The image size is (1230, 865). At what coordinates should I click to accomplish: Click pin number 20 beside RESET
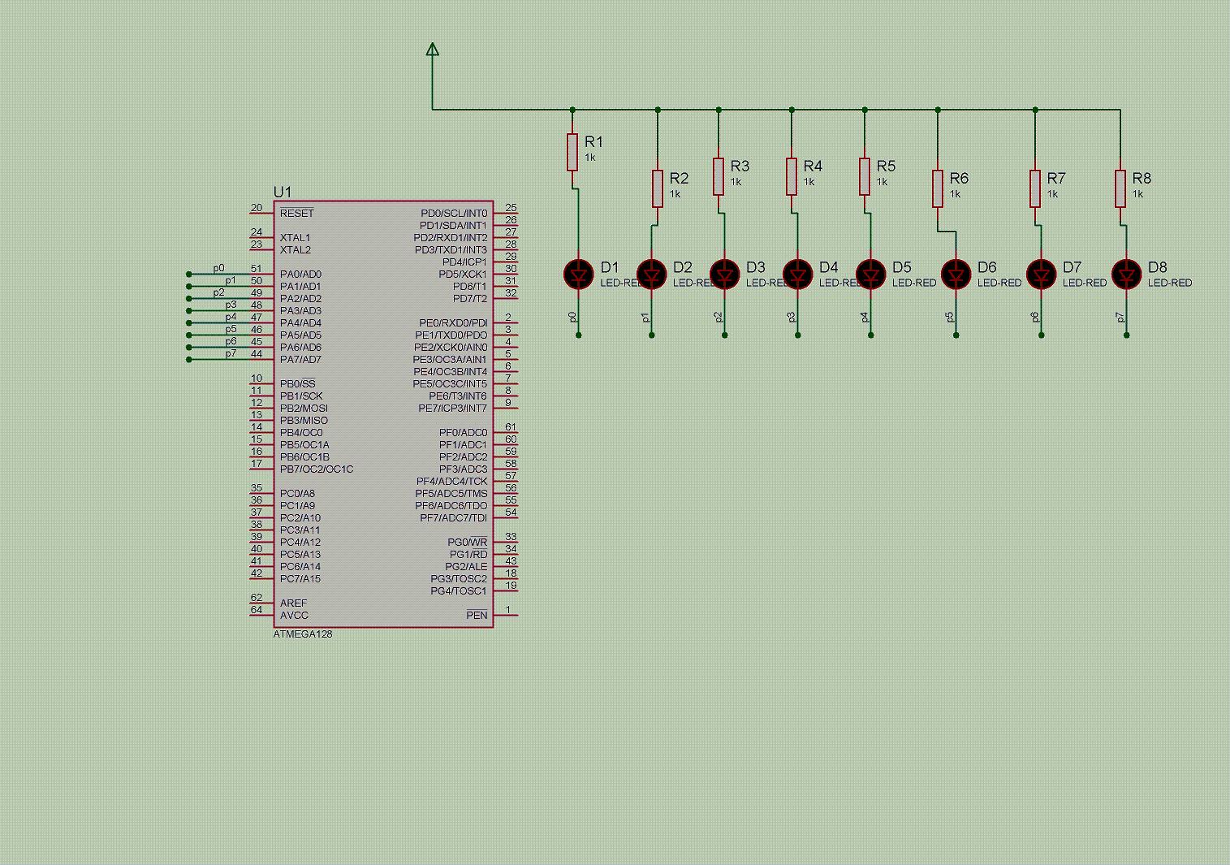pos(257,208)
